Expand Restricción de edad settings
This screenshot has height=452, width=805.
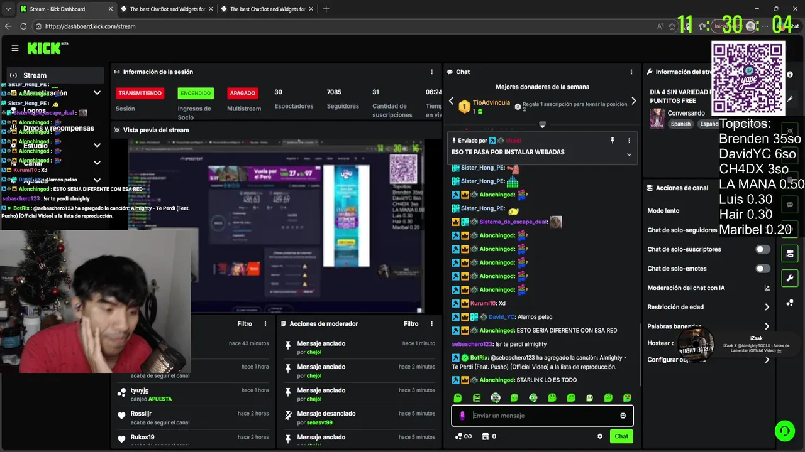click(x=708, y=307)
